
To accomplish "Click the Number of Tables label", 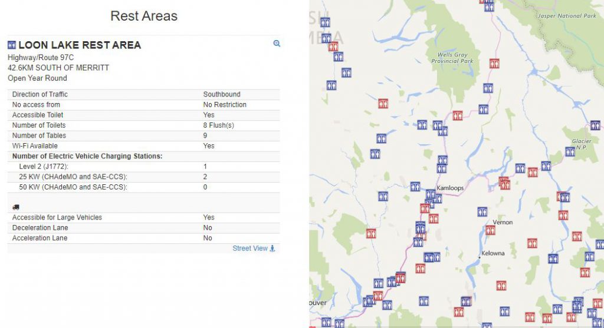I will tap(39, 136).
